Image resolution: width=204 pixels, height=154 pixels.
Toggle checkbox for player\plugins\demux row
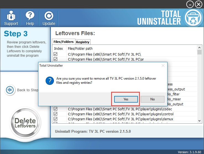(56, 119)
